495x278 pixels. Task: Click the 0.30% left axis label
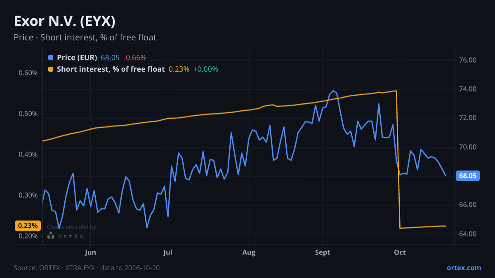click(x=28, y=195)
